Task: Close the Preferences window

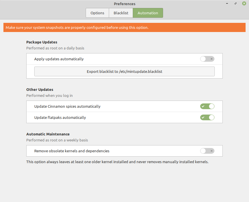Action: 244,4
